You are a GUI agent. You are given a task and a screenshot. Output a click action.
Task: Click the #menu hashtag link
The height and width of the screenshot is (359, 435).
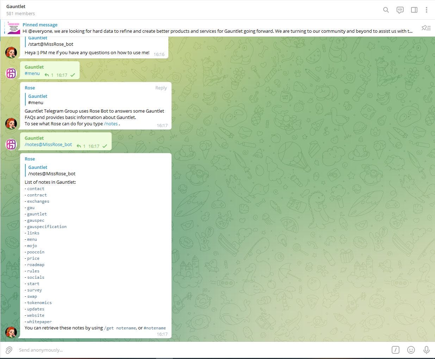(x=32, y=73)
